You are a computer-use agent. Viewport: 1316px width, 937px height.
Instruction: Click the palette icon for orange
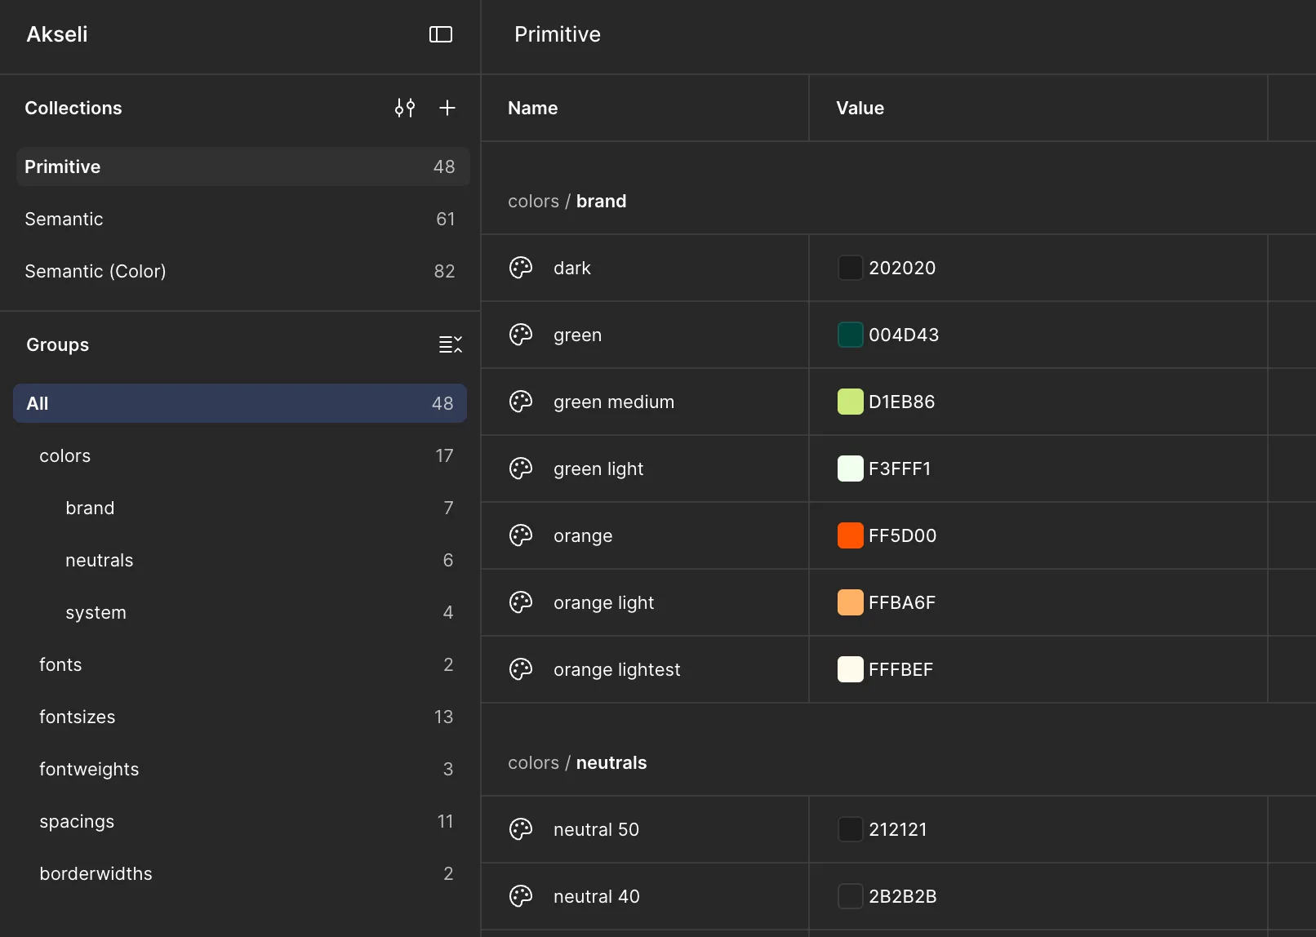[x=521, y=535]
